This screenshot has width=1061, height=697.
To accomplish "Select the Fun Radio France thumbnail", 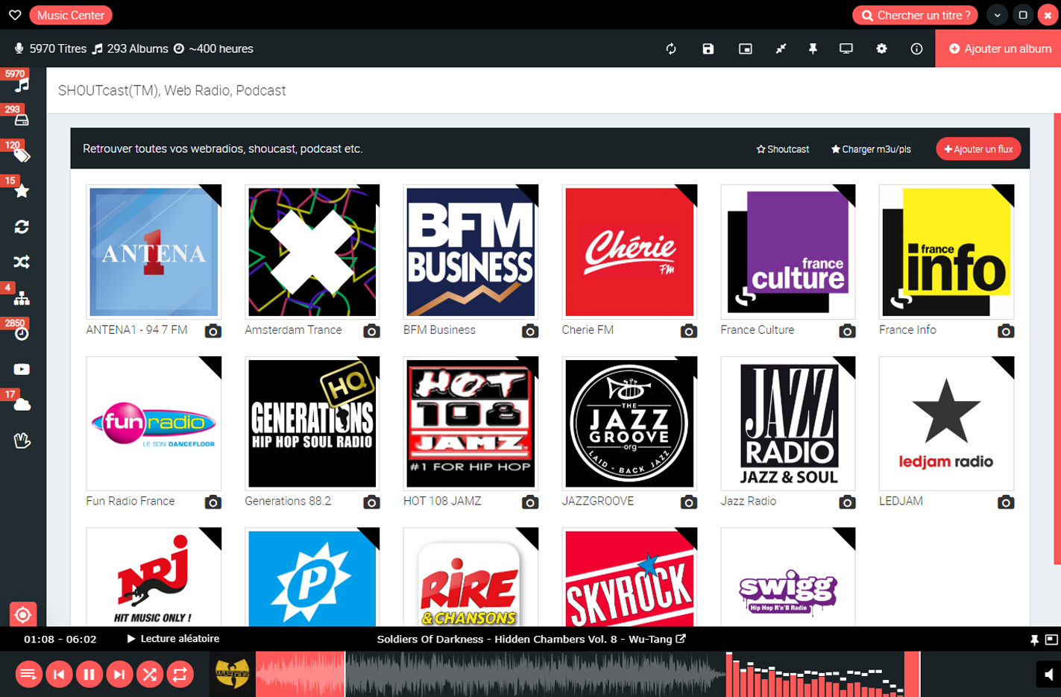I will tap(154, 423).
